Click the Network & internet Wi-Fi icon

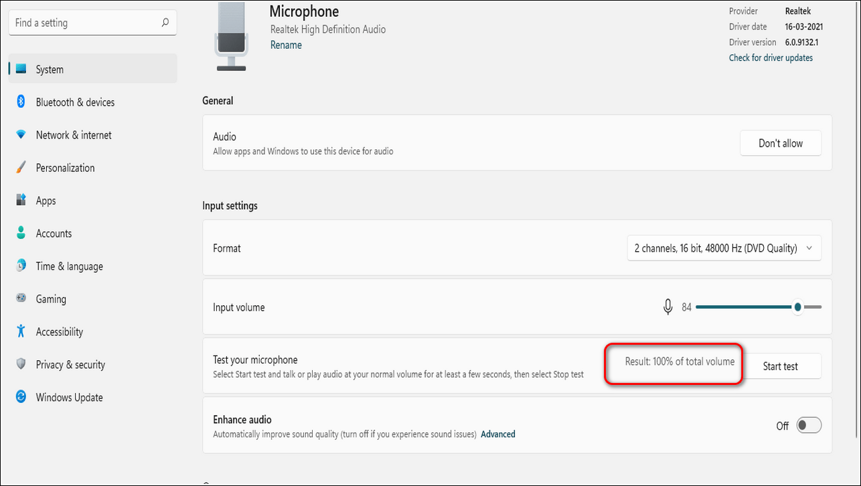[x=21, y=135]
